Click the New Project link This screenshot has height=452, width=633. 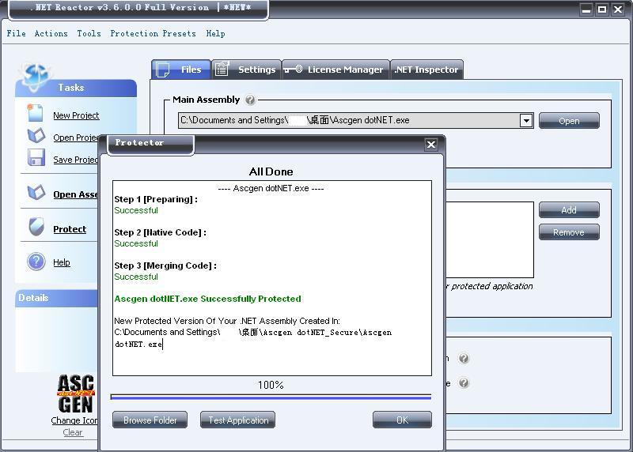(x=76, y=115)
